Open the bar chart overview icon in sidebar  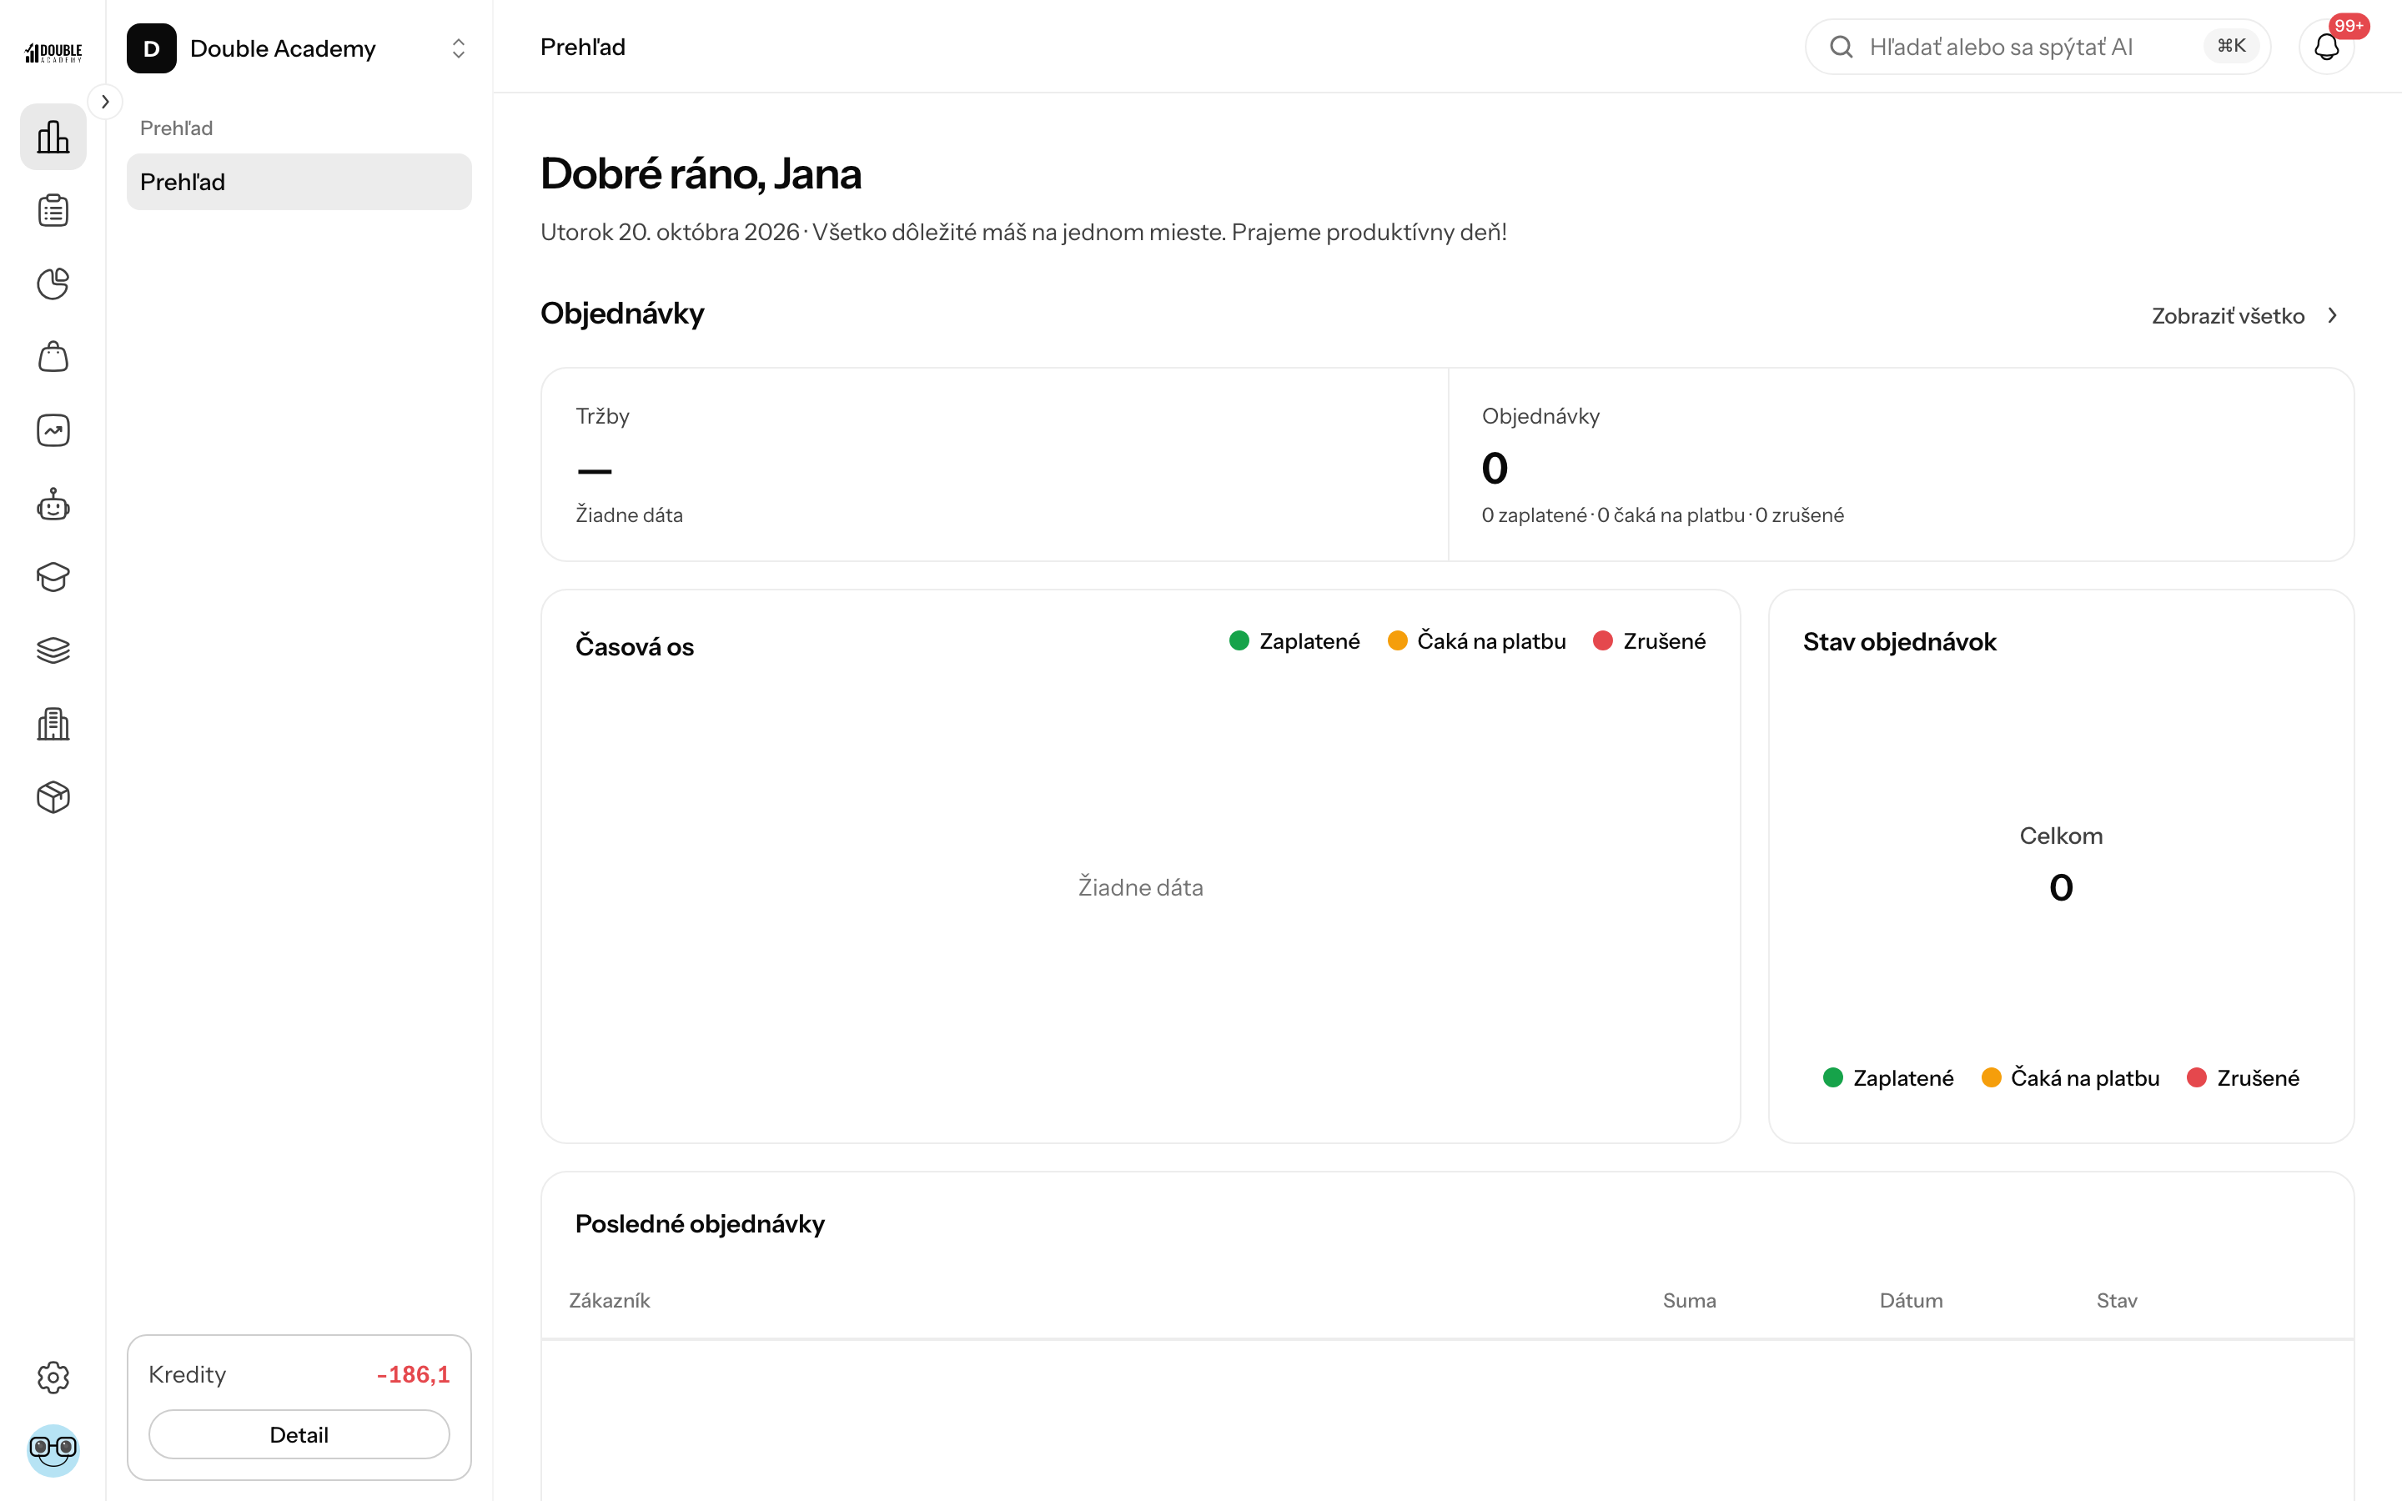point(53,137)
